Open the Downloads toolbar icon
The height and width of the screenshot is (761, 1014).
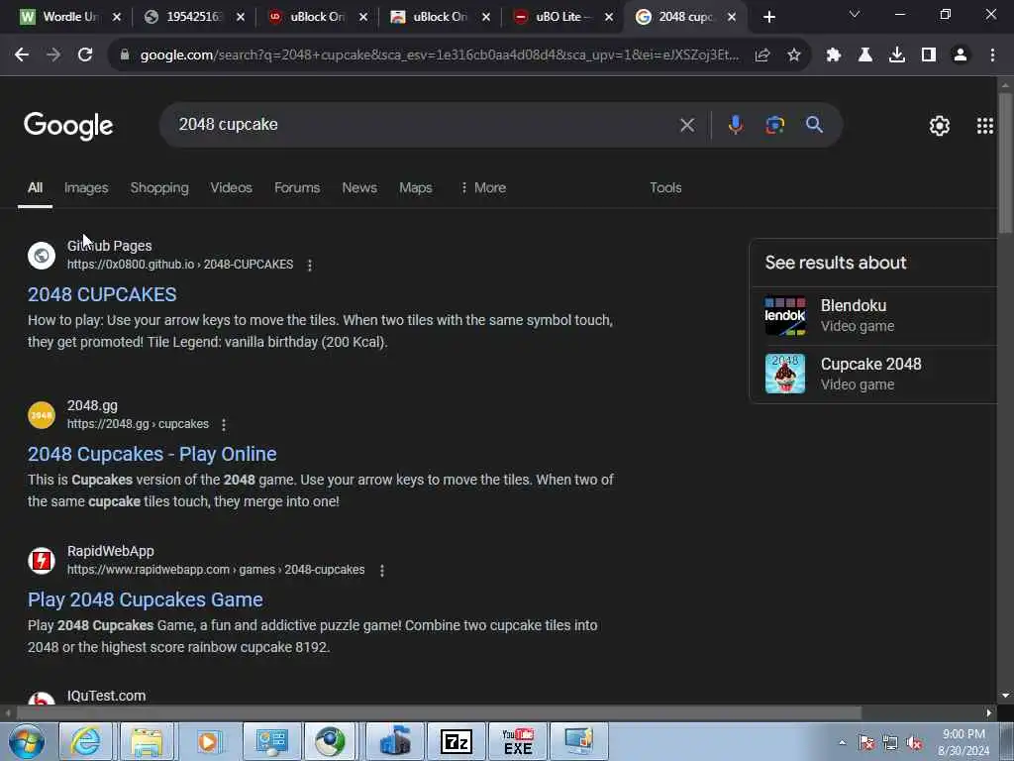coord(897,55)
